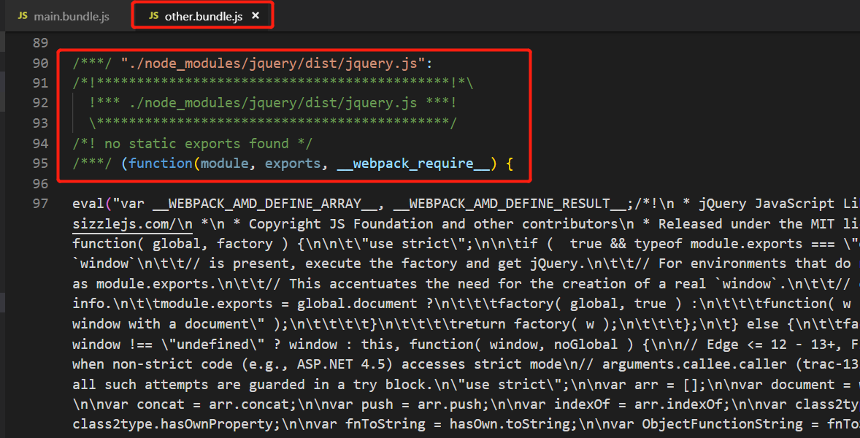Click the "exports" parameter on line 95
The image size is (860, 438).
[293, 164]
